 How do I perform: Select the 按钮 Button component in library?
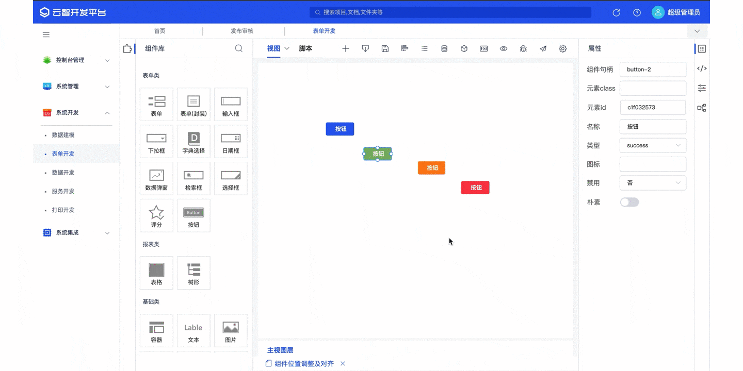[x=193, y=215]
